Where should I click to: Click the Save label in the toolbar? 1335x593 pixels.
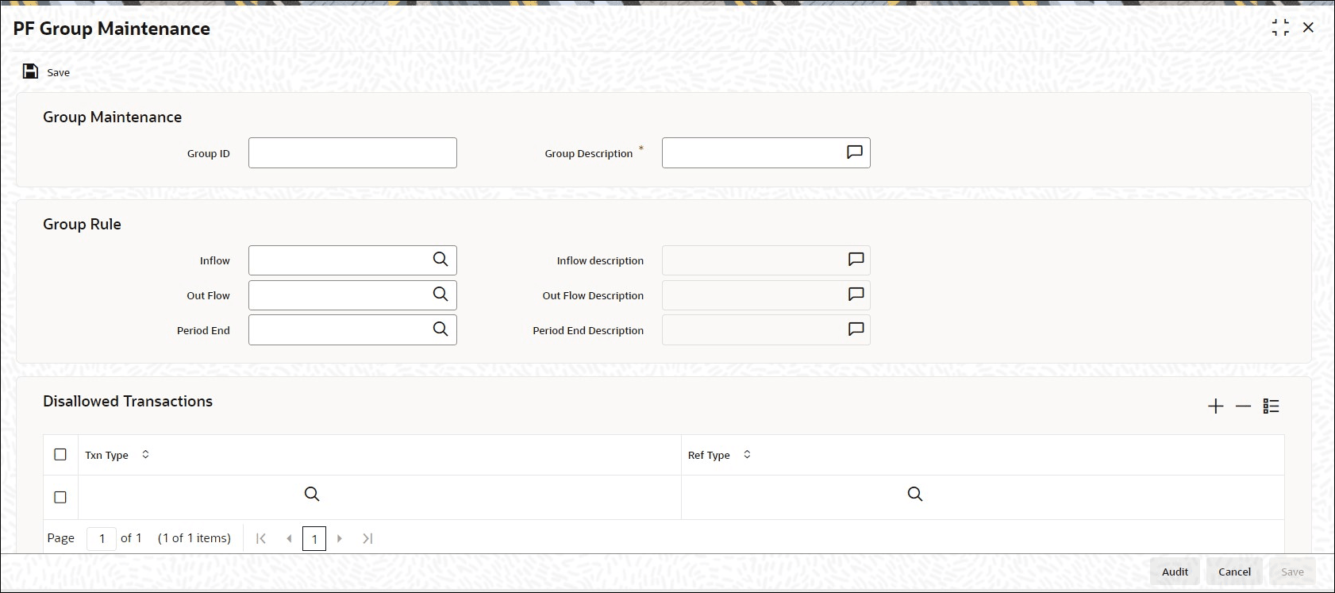(x=59, y=72)
